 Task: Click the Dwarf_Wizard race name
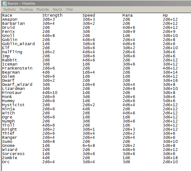[x=17, y=85]
